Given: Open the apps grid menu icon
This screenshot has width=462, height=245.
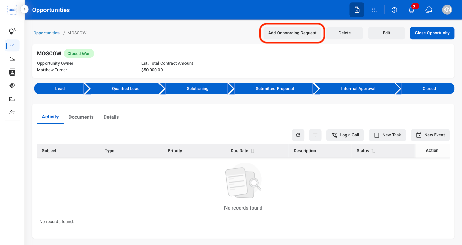Looking at the screenshot, I should click(x=374, y=10).
